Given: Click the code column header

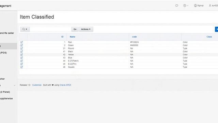Looking at the screenshot, I should (x=134, y=37).
